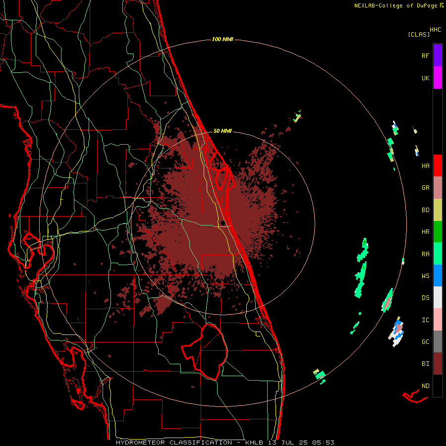Click the Hydrometeor Classification KMLB caption

click(225, 443)
